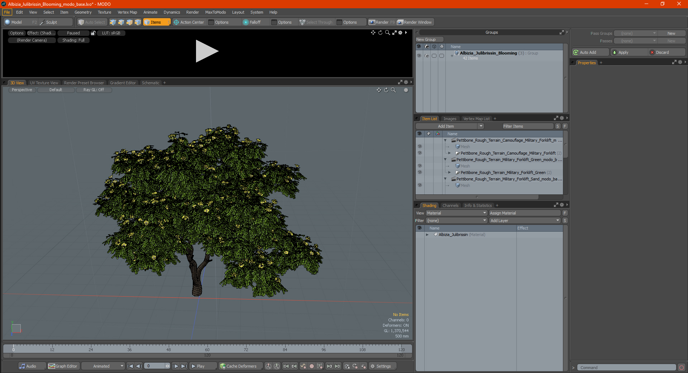
Task: Select the Polygons selection mode icon
Action: (x=129, y=22)
